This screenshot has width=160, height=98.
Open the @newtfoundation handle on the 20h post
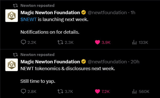[x=107, y=62]
